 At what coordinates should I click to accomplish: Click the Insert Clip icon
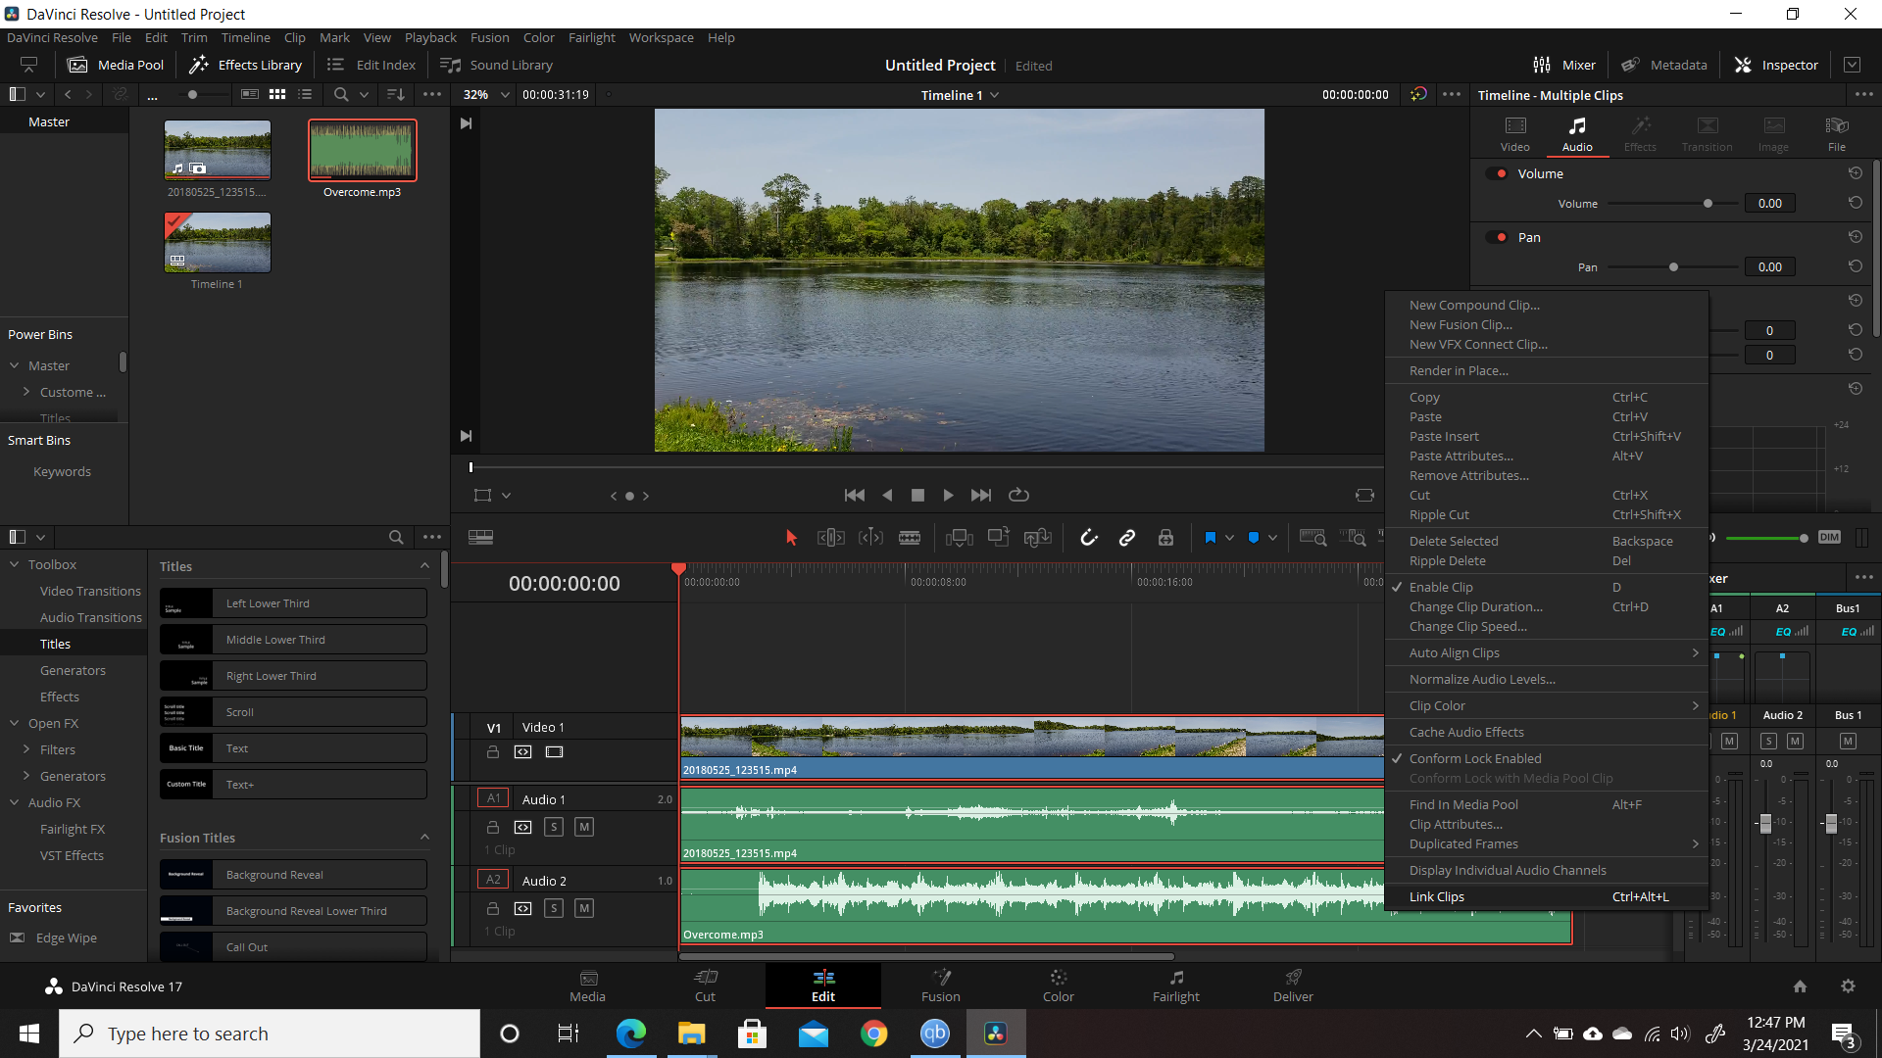coord(959,538)
